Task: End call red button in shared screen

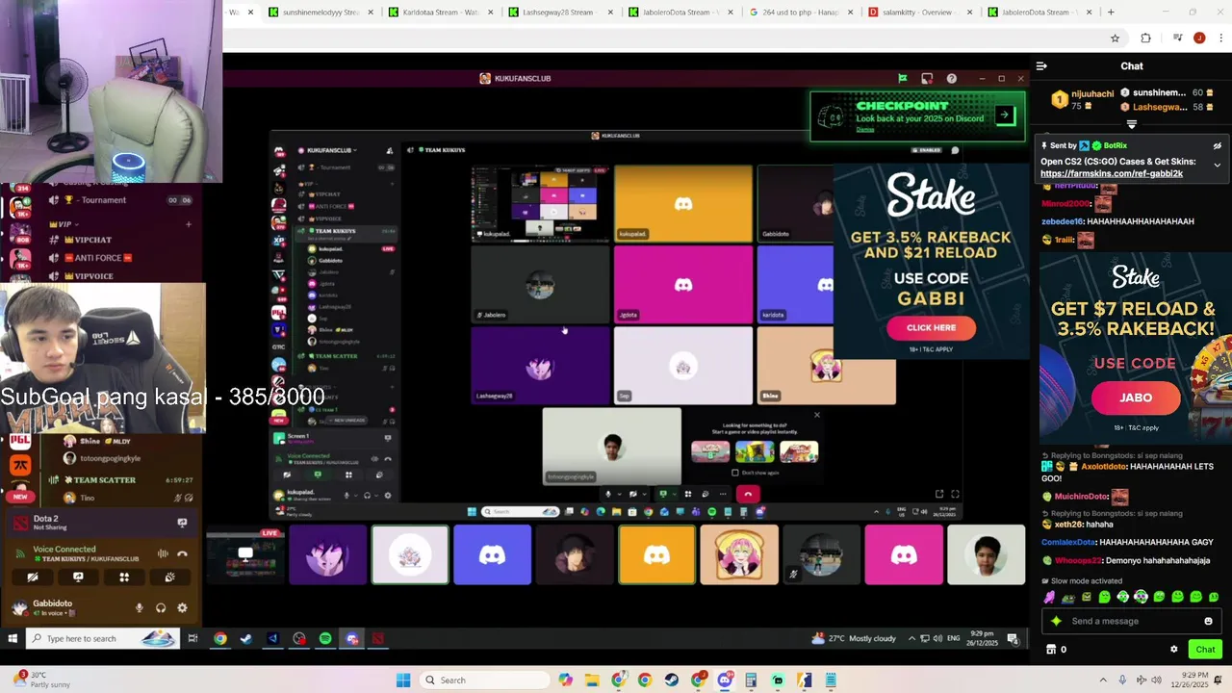Action: [748, 494]
